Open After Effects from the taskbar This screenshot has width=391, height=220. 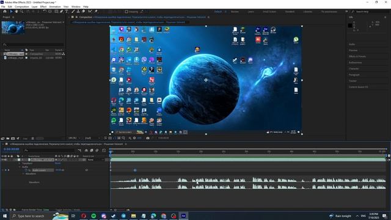point(183,216)
